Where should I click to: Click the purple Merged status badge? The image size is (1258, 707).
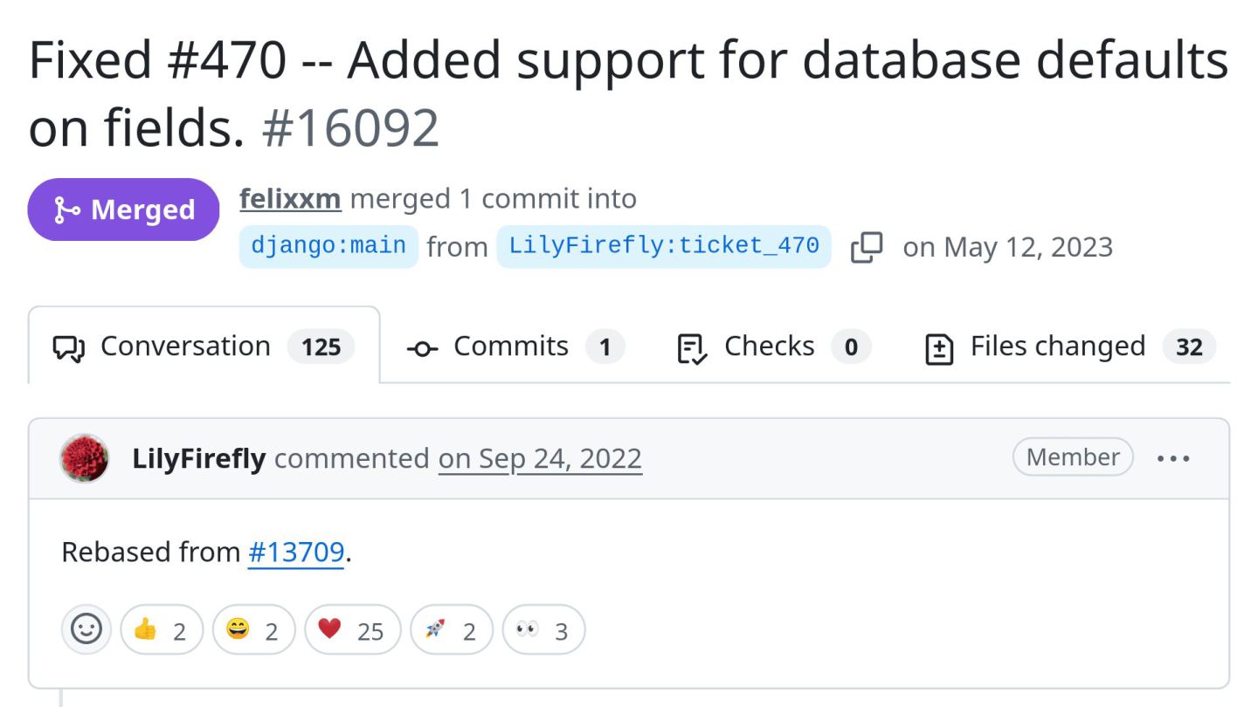(x=124, y=209)
